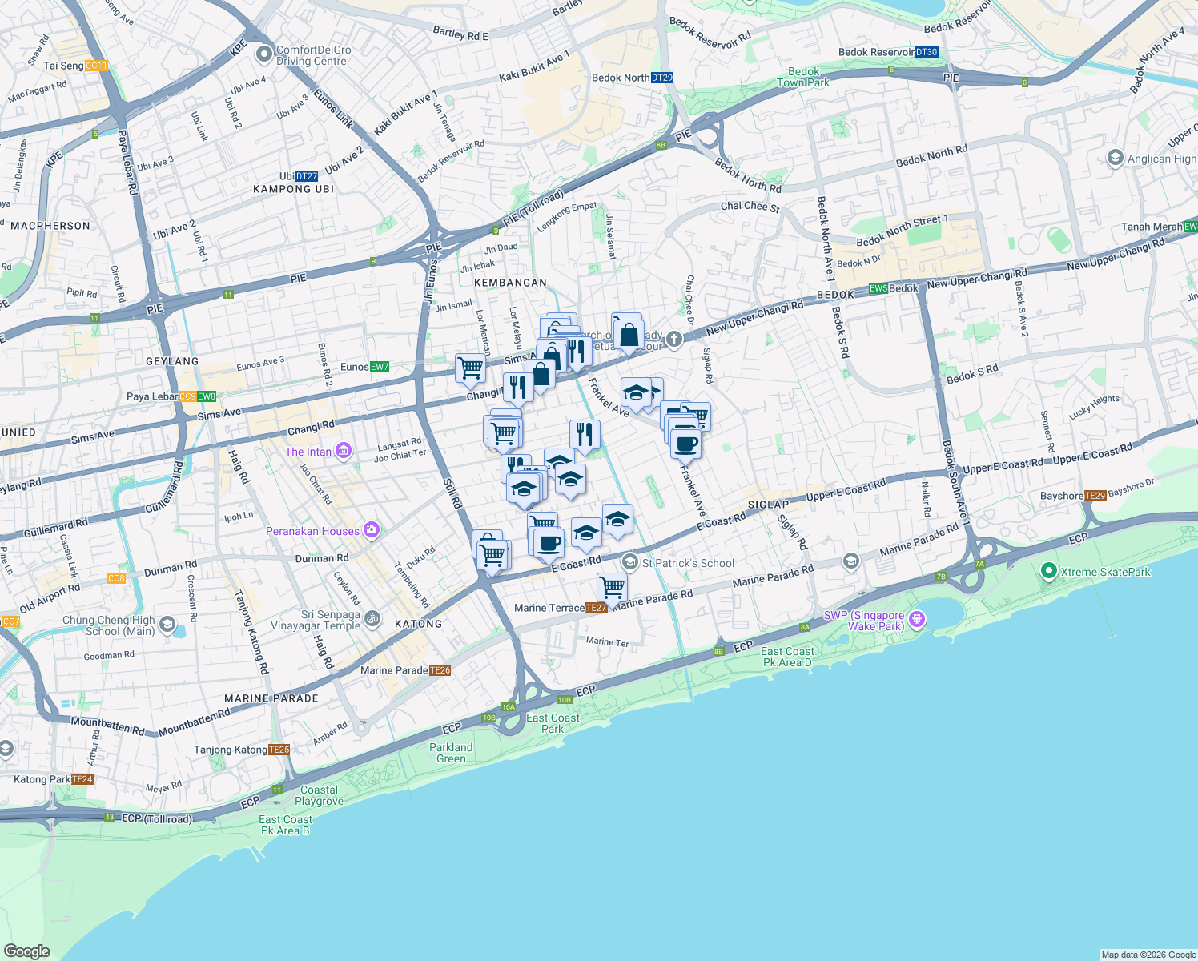This screenshot has width=1198, height=961.
Task: Select the CC8 station badge near Dunman Rd
Action: pos(117,578)
